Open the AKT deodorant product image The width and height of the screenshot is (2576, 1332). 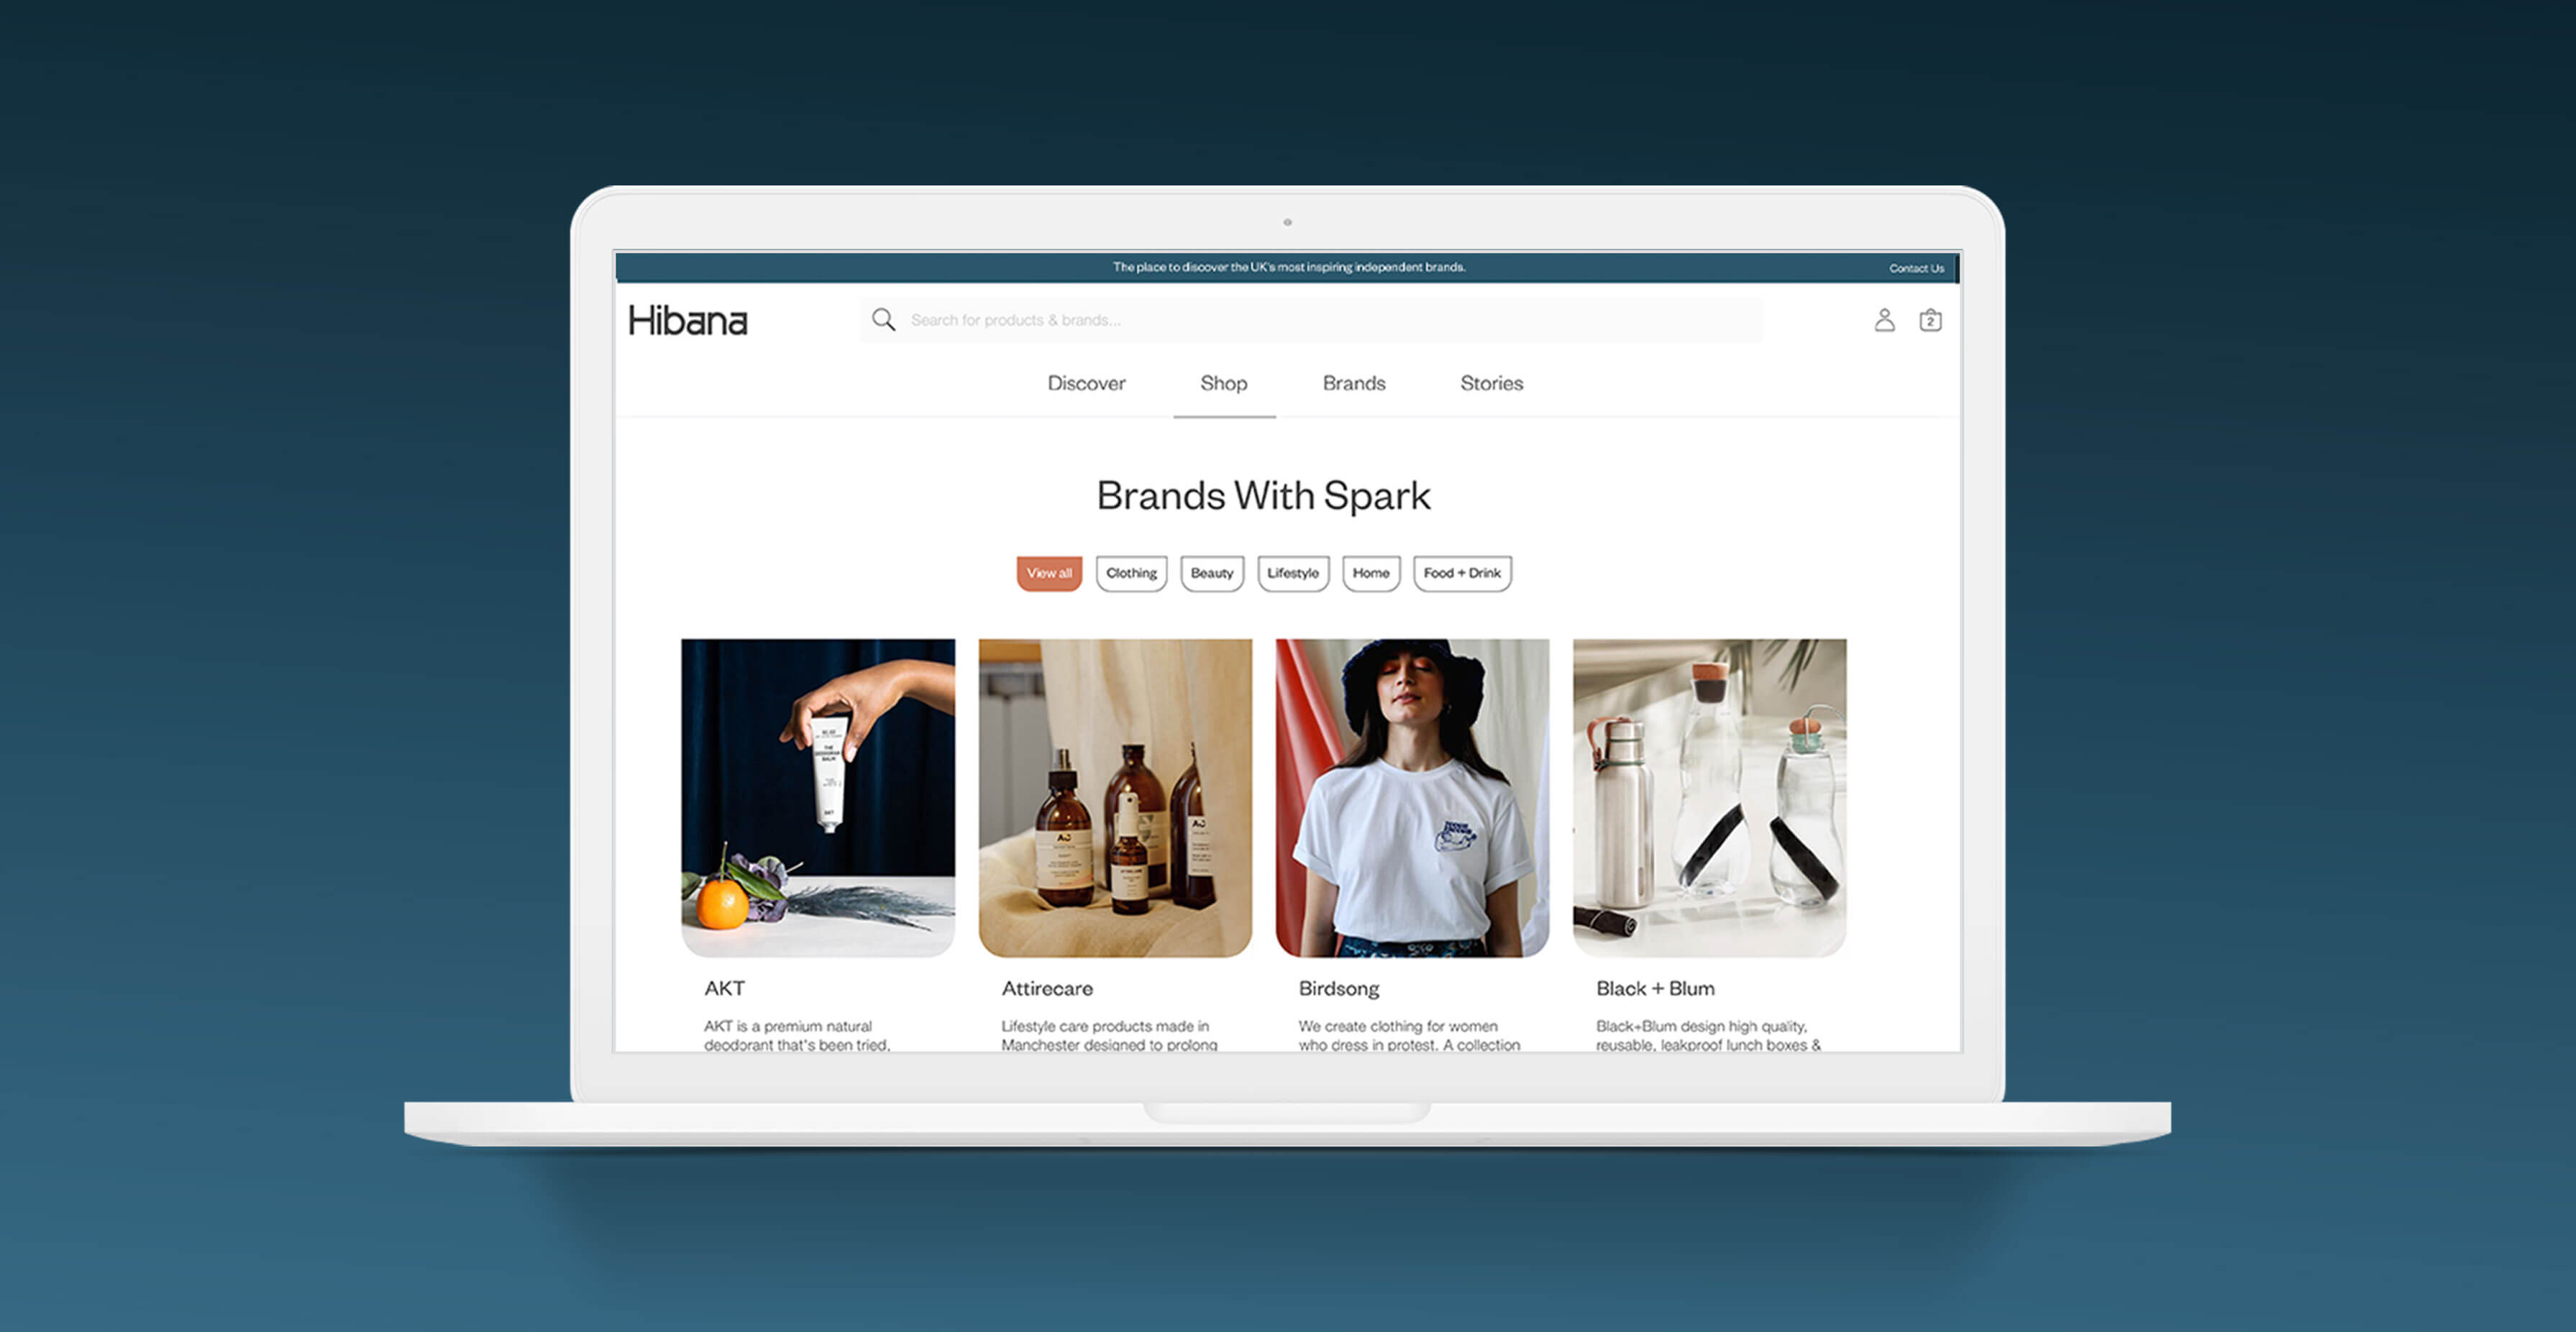(818, 797)
